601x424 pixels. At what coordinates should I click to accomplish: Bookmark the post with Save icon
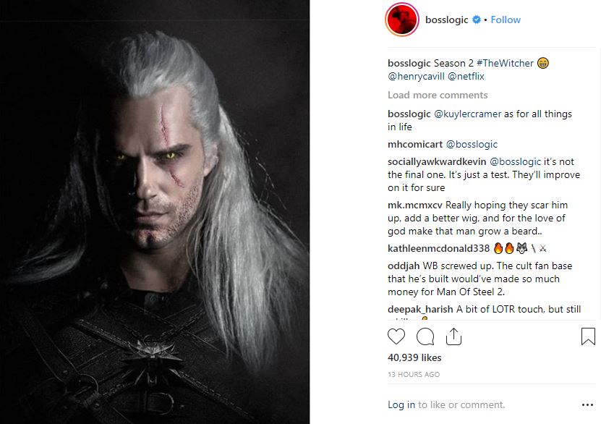[588, 336]
